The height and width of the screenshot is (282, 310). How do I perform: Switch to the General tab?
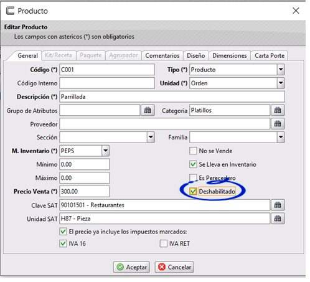click(27, 55)
